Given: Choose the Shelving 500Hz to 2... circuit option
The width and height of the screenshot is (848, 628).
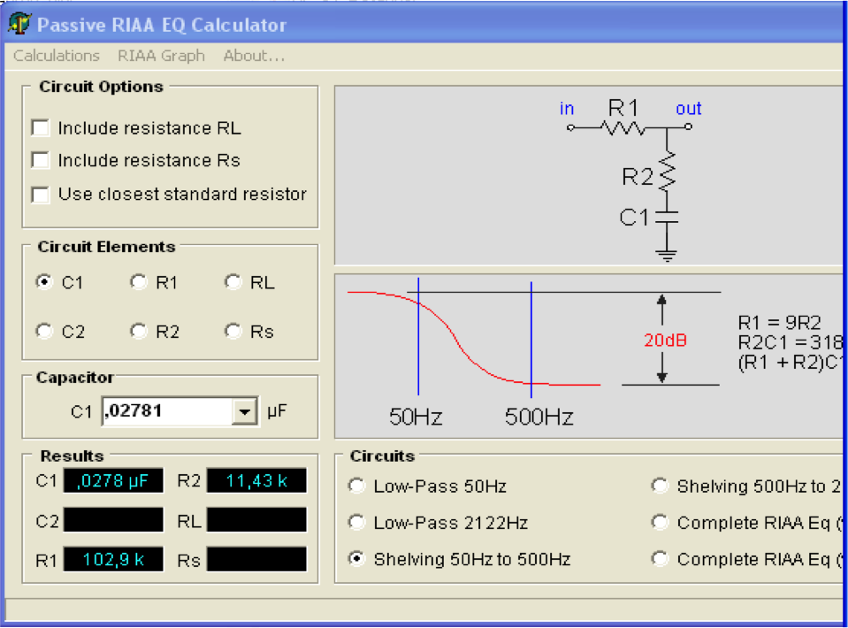Looking at the screenshot, I should click(x=661, y=486).
